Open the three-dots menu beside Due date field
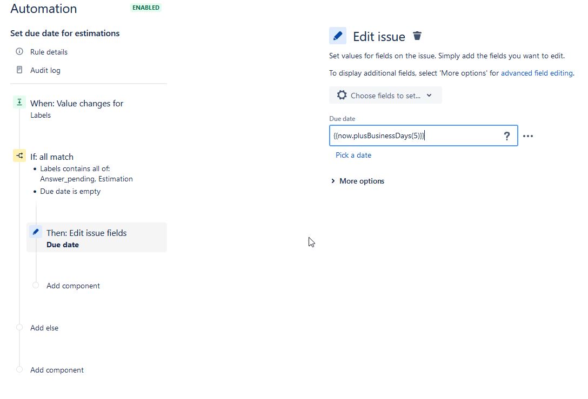This screenshot has width=588, height=399. [x=528, y=136]
